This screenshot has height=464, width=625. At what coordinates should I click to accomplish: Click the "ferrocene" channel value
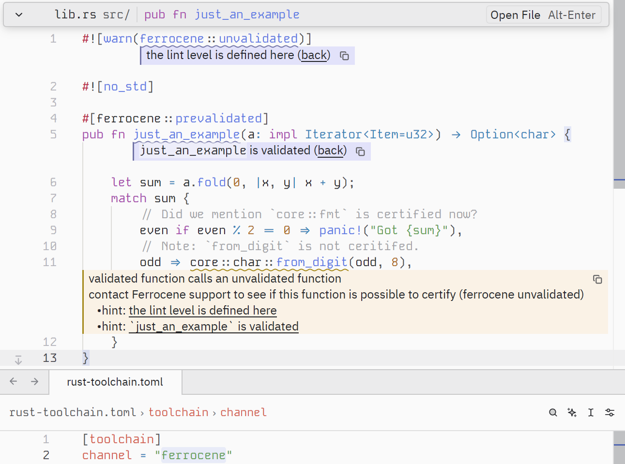194,455
